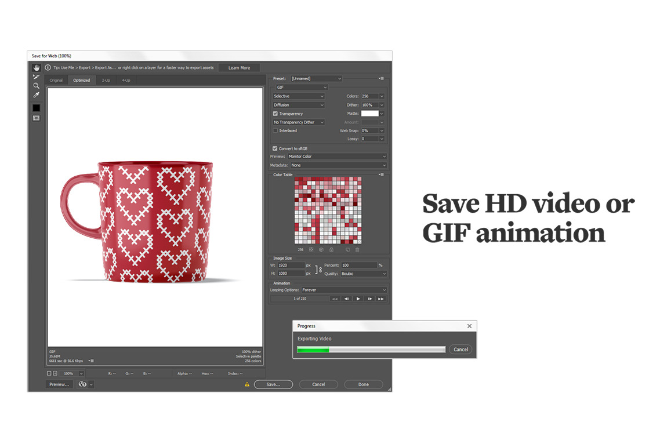Select the Slice Select tool
The height and width of the screenshot is (440, 660).
pos(36,77)
